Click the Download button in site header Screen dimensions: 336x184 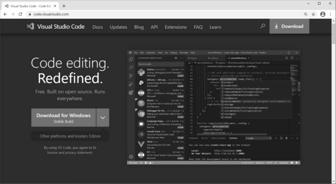(289, 26)
